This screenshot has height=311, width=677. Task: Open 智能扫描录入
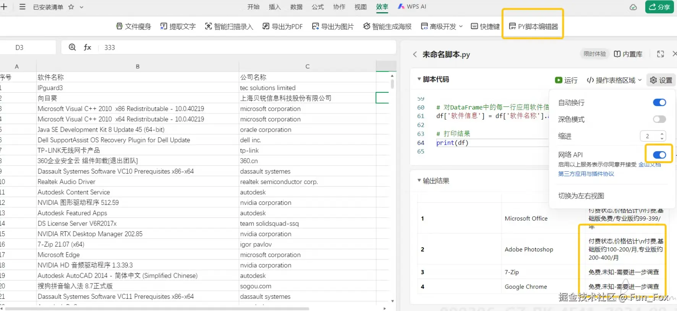coord(229,26)
